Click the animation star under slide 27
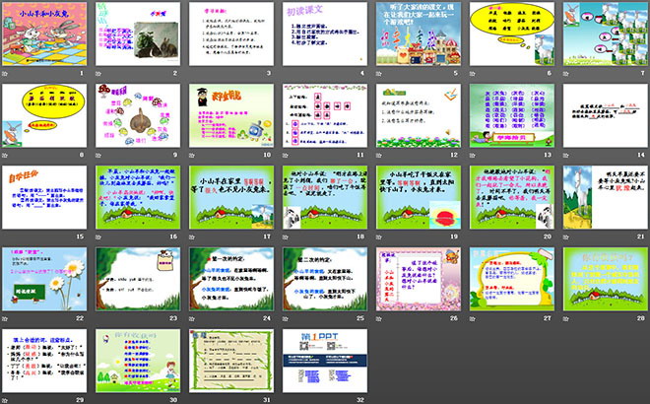 click(x=473, y=318)
